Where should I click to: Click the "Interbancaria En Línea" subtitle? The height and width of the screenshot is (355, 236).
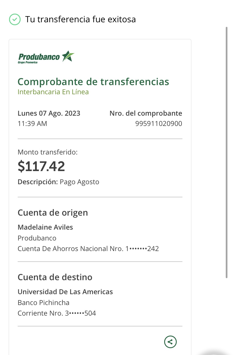coord(53,92)
